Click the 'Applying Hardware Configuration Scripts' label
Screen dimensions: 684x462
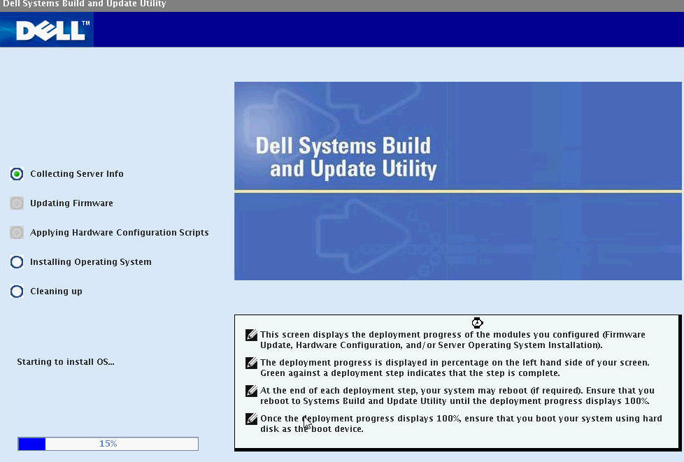point(119,232)
